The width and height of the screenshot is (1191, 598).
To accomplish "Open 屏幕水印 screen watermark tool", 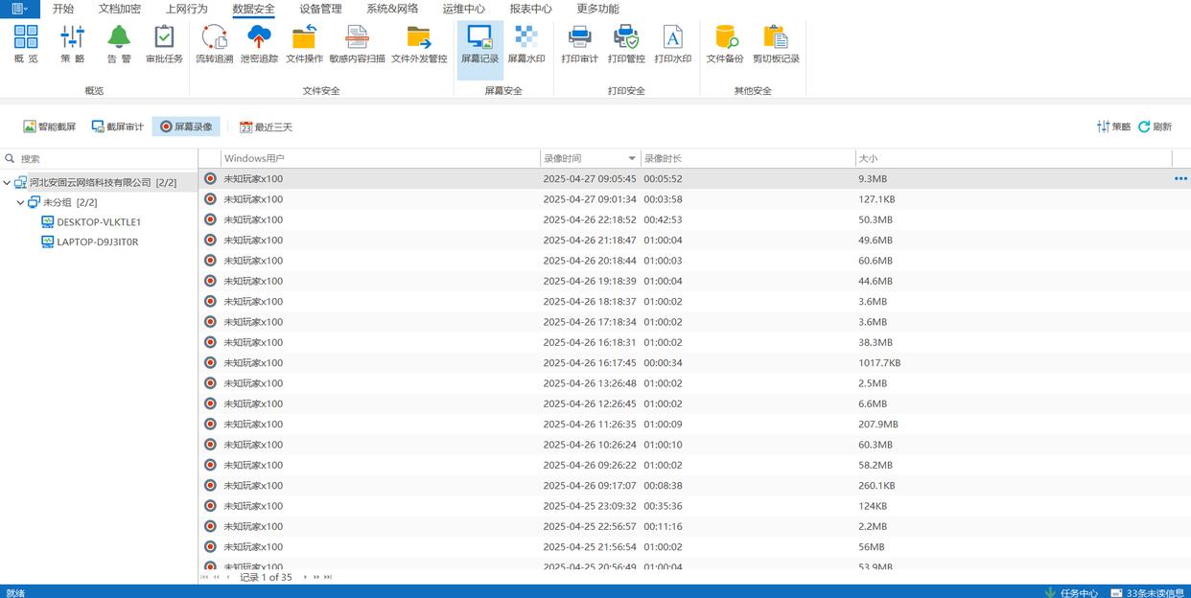I will click(x=525, y=44).
